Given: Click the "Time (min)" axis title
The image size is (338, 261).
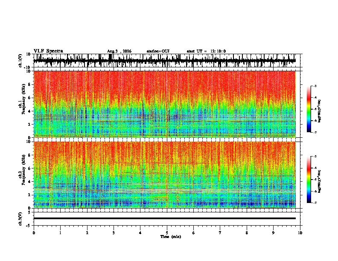Looking at the screenshot, I should pos(171,237).
